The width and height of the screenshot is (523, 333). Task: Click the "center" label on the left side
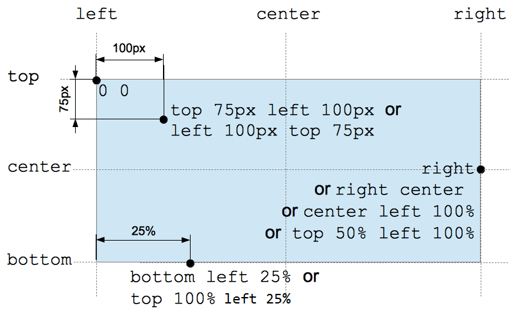coord(39,167)
